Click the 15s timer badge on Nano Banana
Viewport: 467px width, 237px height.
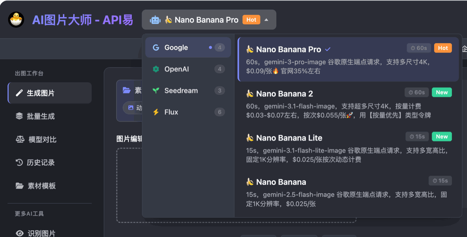tap(440, 181)
